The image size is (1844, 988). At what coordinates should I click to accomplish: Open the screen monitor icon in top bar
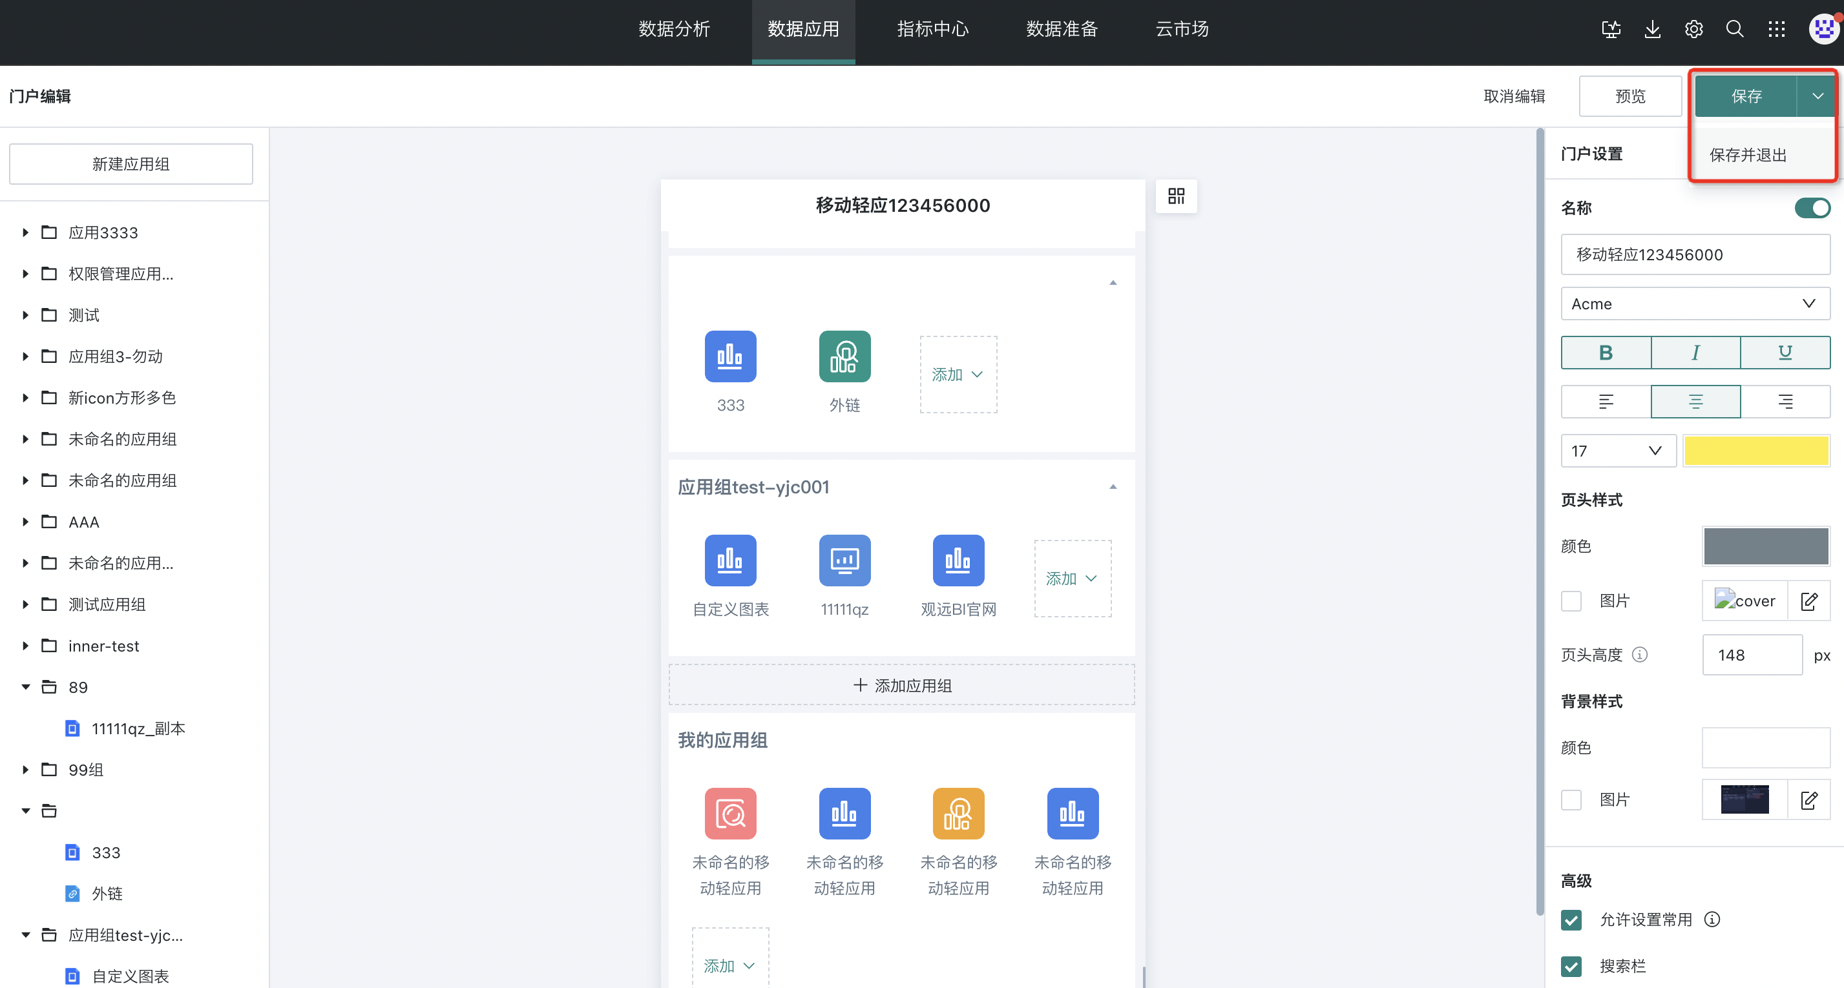(x=1611, y=29)
